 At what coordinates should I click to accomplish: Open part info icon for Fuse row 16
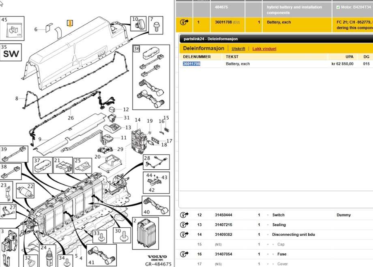(x=184, y=254)
